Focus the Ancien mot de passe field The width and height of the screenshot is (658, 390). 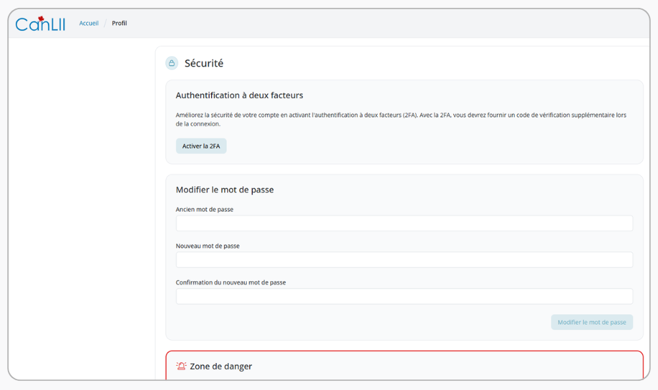[x=404, y=223]
